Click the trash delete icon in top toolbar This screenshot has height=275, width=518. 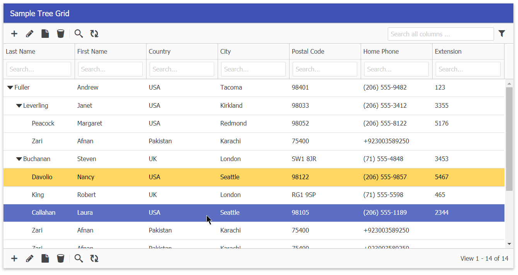(x=61, y=34)
